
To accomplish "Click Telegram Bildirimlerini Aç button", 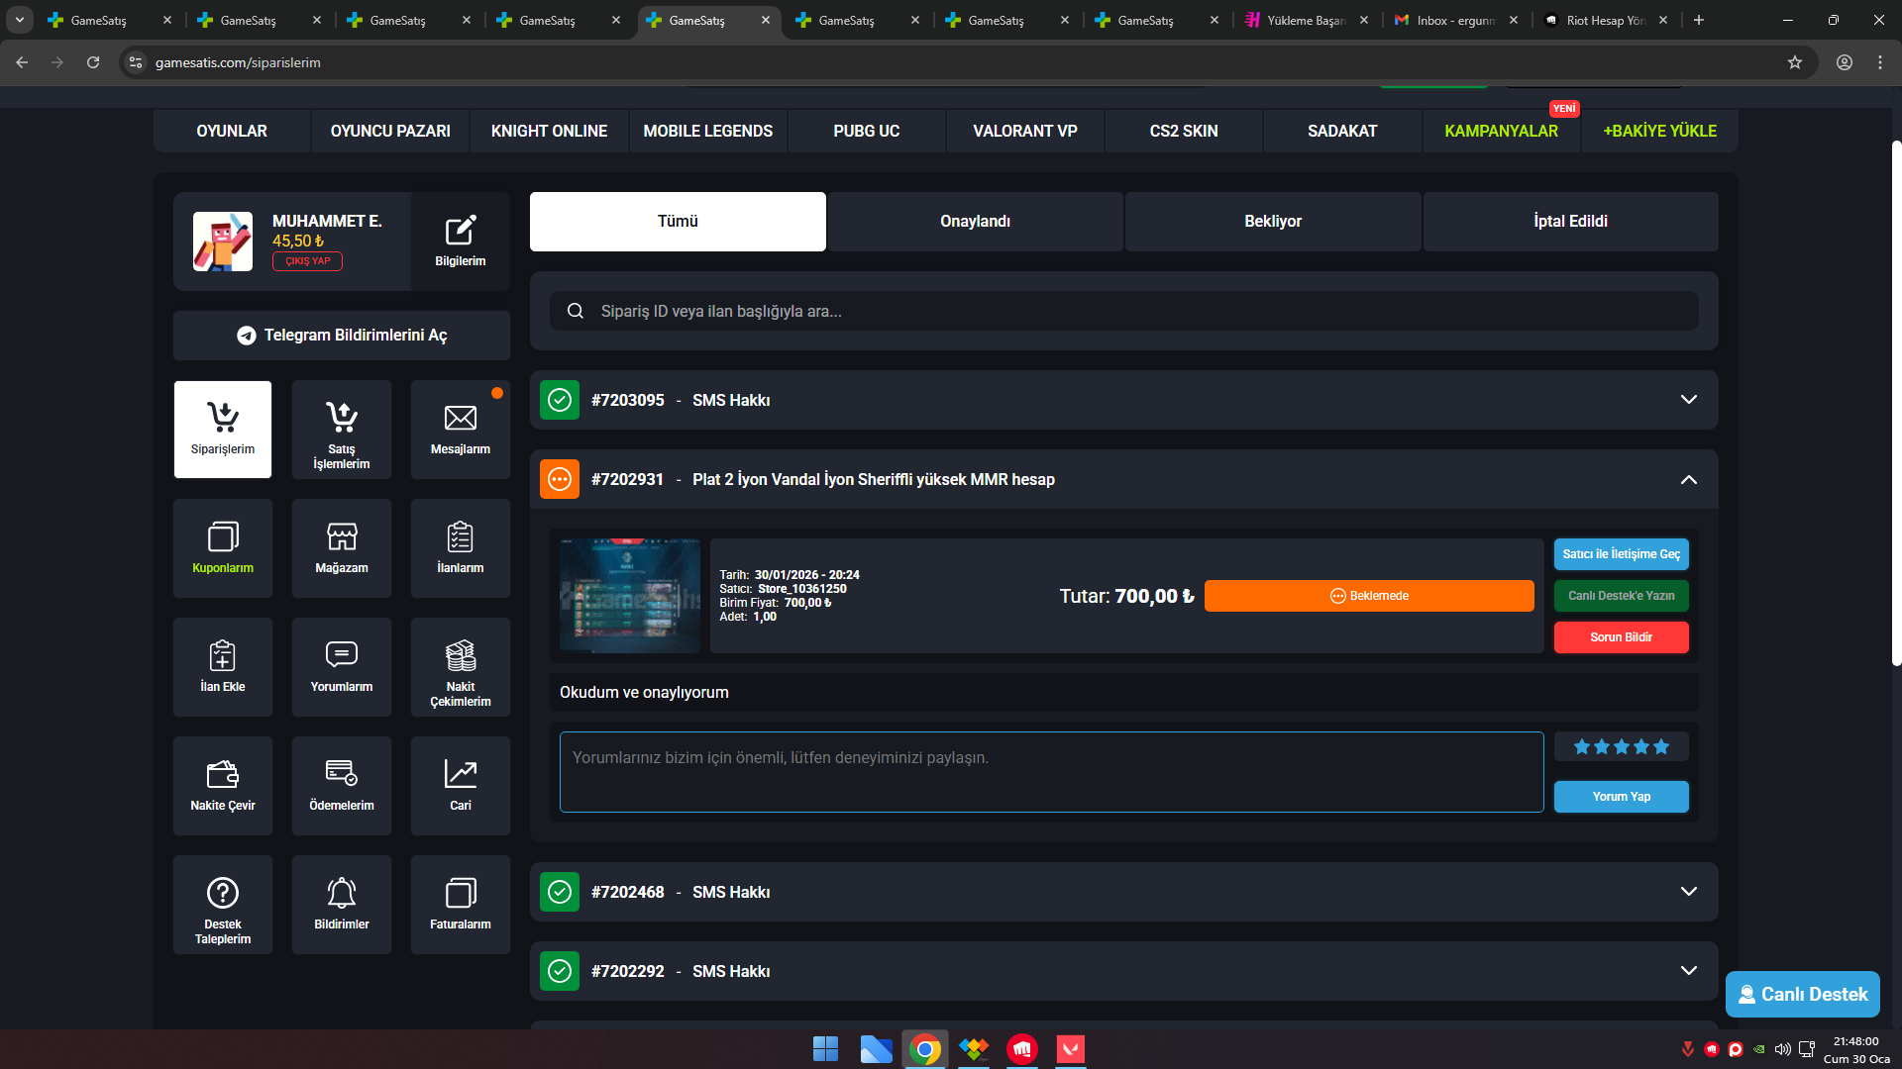I will coord(342,336).
